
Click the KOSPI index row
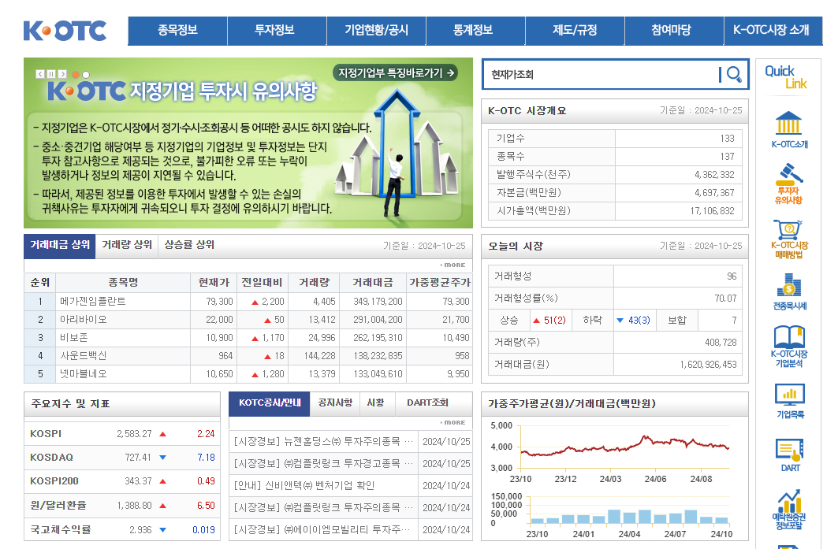[122, 434]
